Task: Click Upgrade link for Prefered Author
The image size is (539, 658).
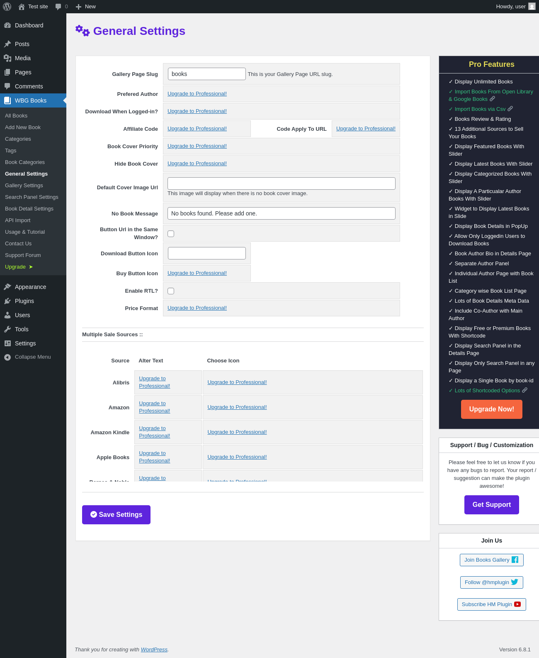Action: pyautogui.click(x=197, y=94)
